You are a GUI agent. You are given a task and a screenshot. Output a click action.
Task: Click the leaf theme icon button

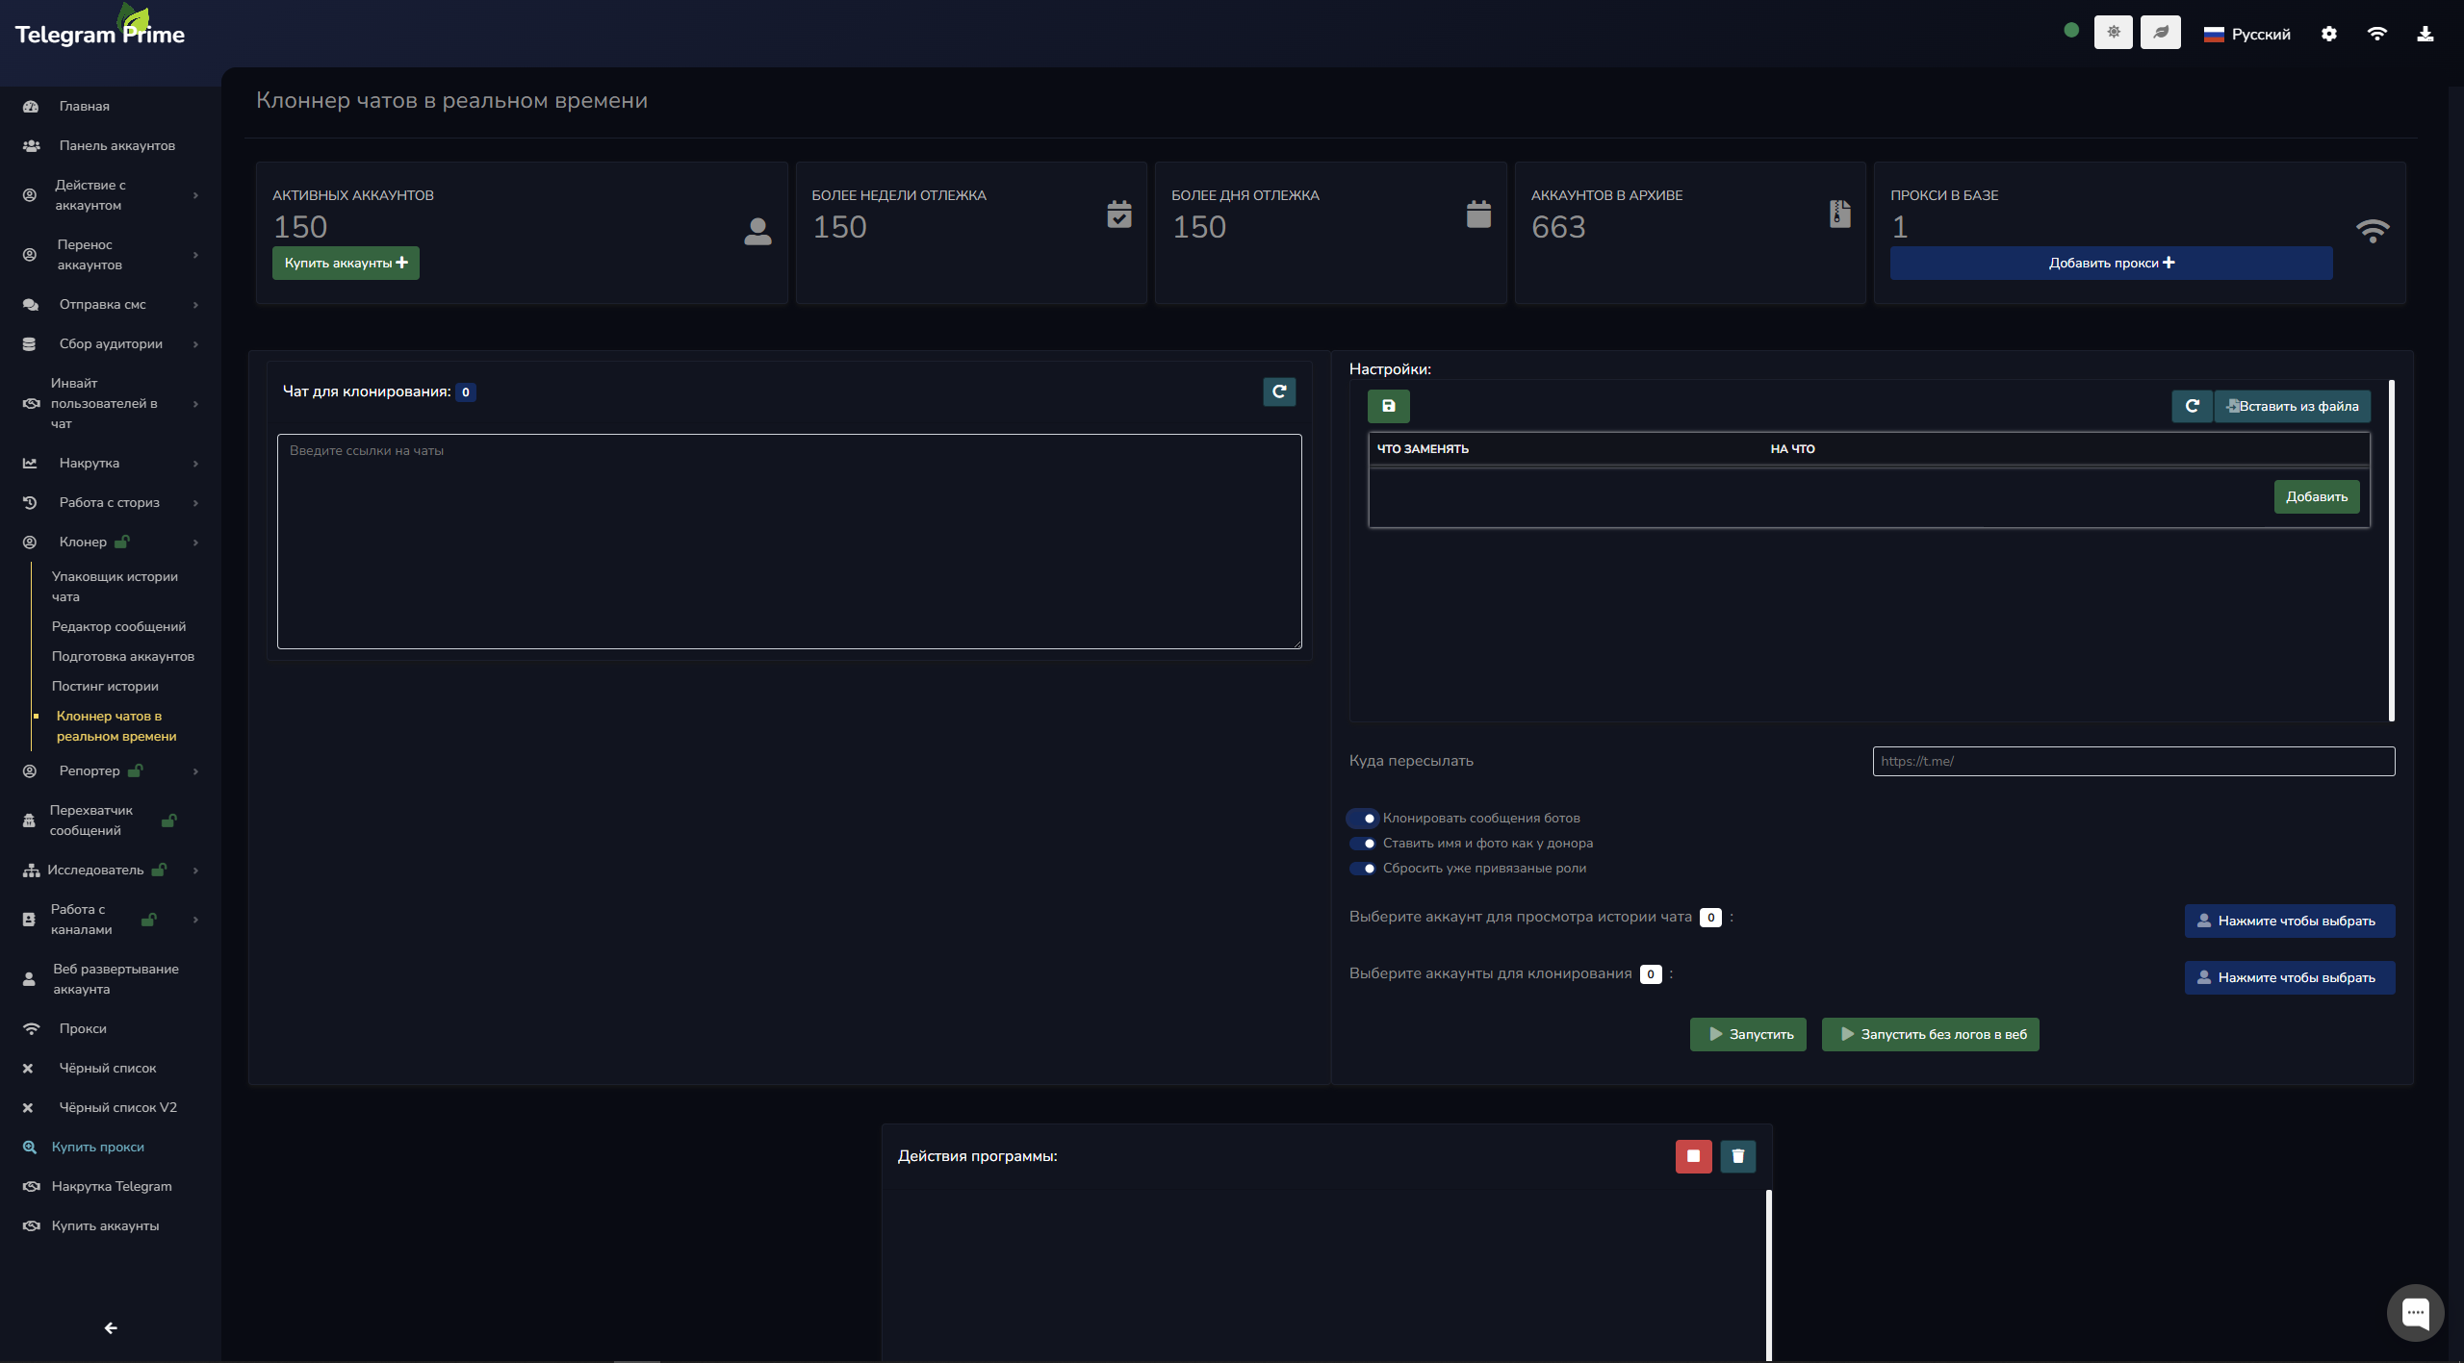[x=2160, y=33]
